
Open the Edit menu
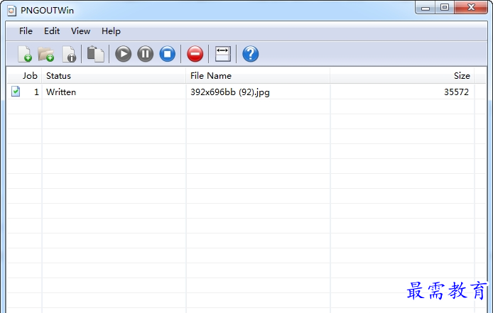click(52, 31)
